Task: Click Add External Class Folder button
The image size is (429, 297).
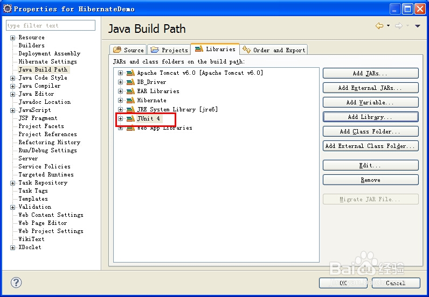Action: coord(370,146)
